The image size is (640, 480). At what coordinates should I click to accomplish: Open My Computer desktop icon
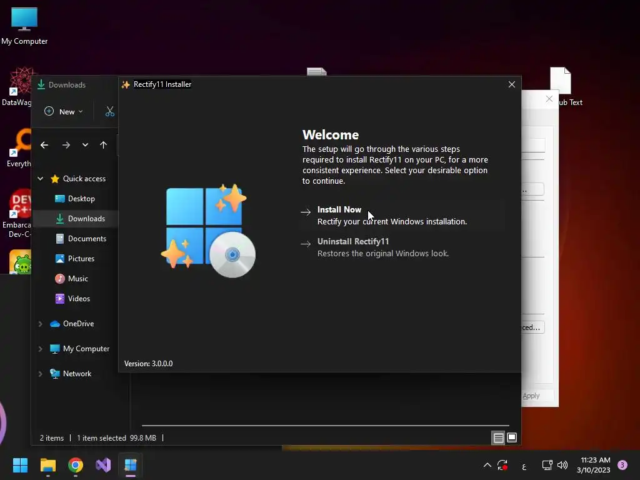[24, 26]
